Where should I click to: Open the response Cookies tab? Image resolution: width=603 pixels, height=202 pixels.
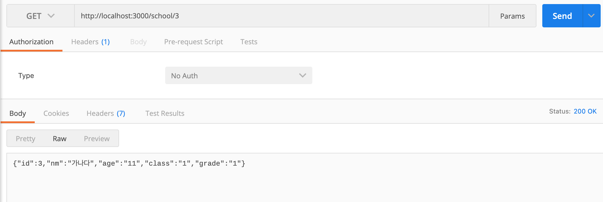(56, 114)
